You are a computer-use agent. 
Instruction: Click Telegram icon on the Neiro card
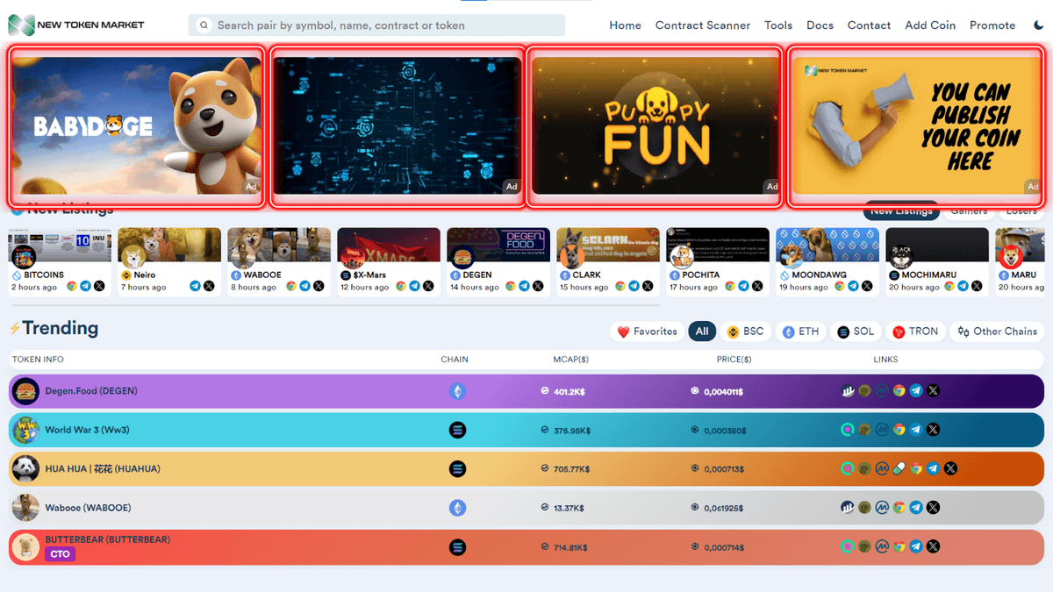coord(195,287)
